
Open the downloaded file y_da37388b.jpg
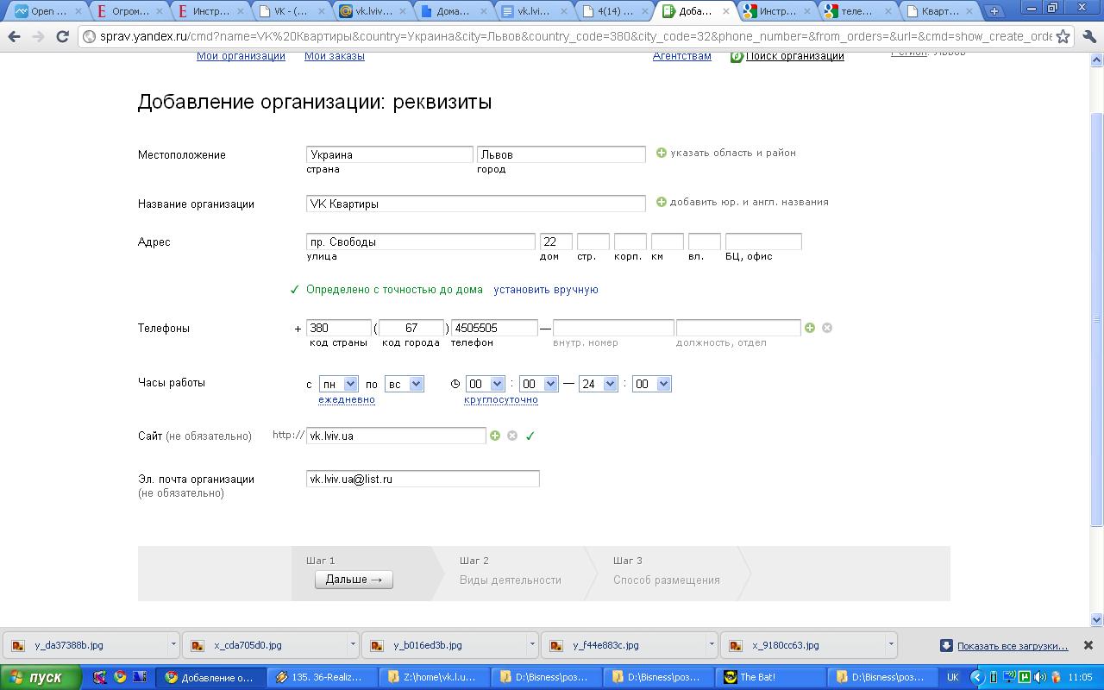point(85,645)
